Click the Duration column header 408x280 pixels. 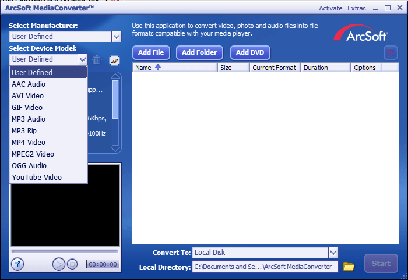(326, 68)
